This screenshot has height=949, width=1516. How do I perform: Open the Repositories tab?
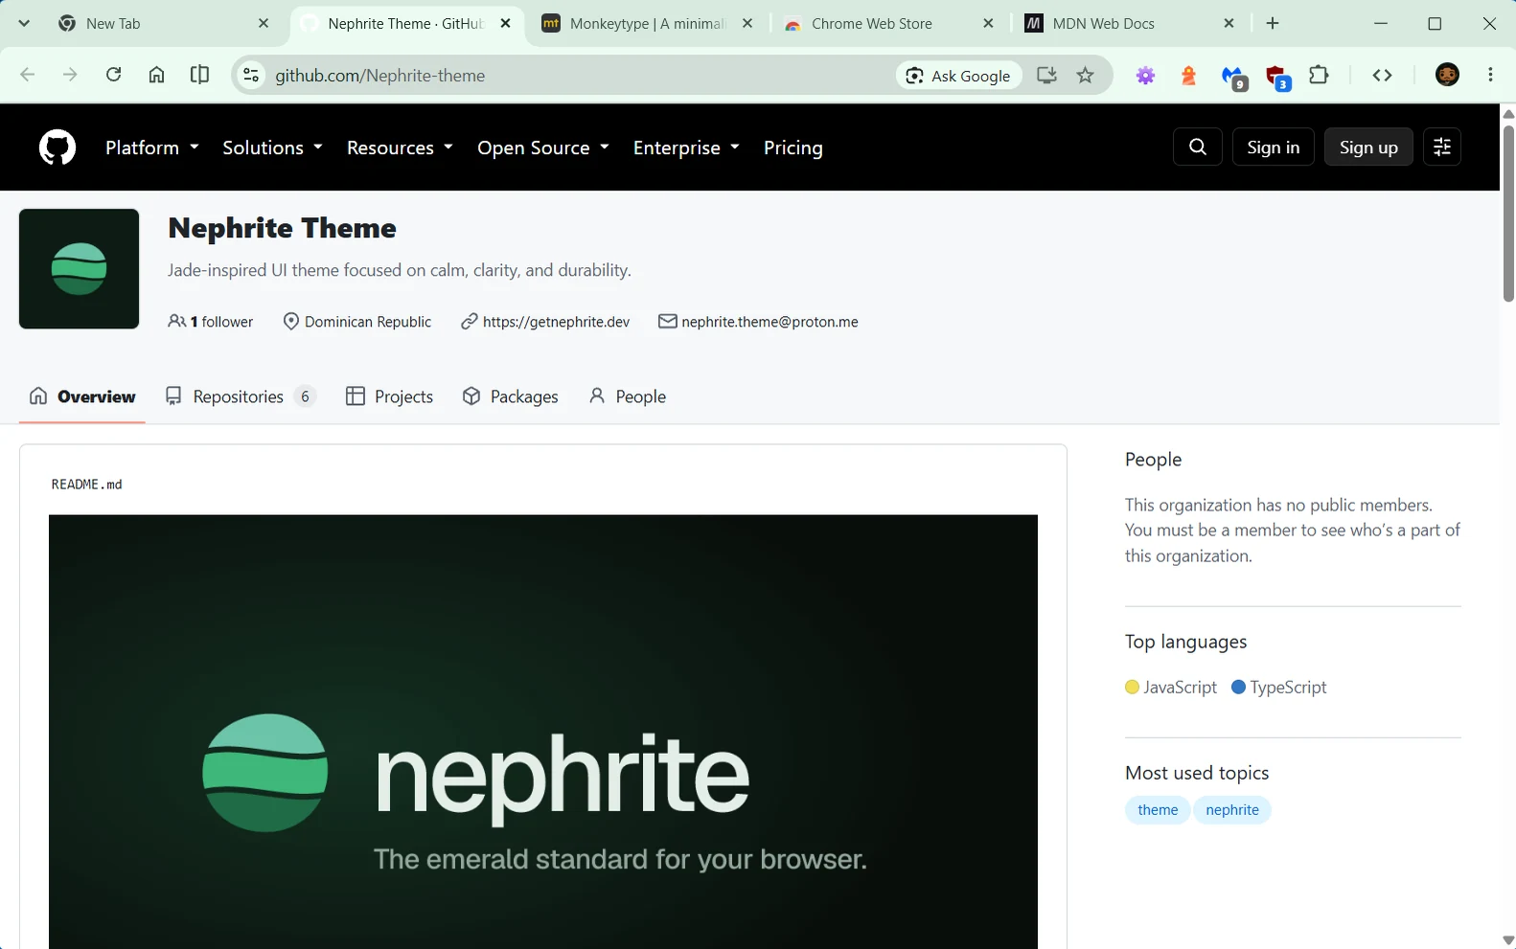[240, 396]
